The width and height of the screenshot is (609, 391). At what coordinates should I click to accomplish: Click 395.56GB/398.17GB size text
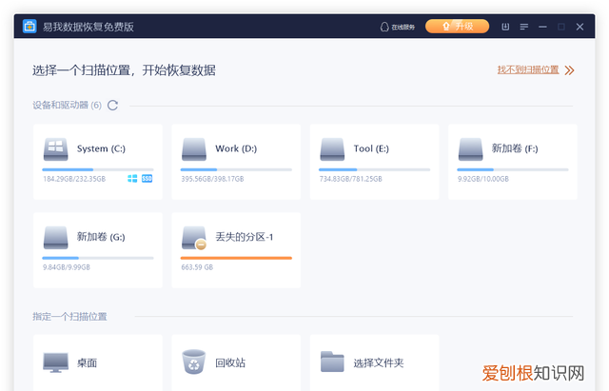212,179
